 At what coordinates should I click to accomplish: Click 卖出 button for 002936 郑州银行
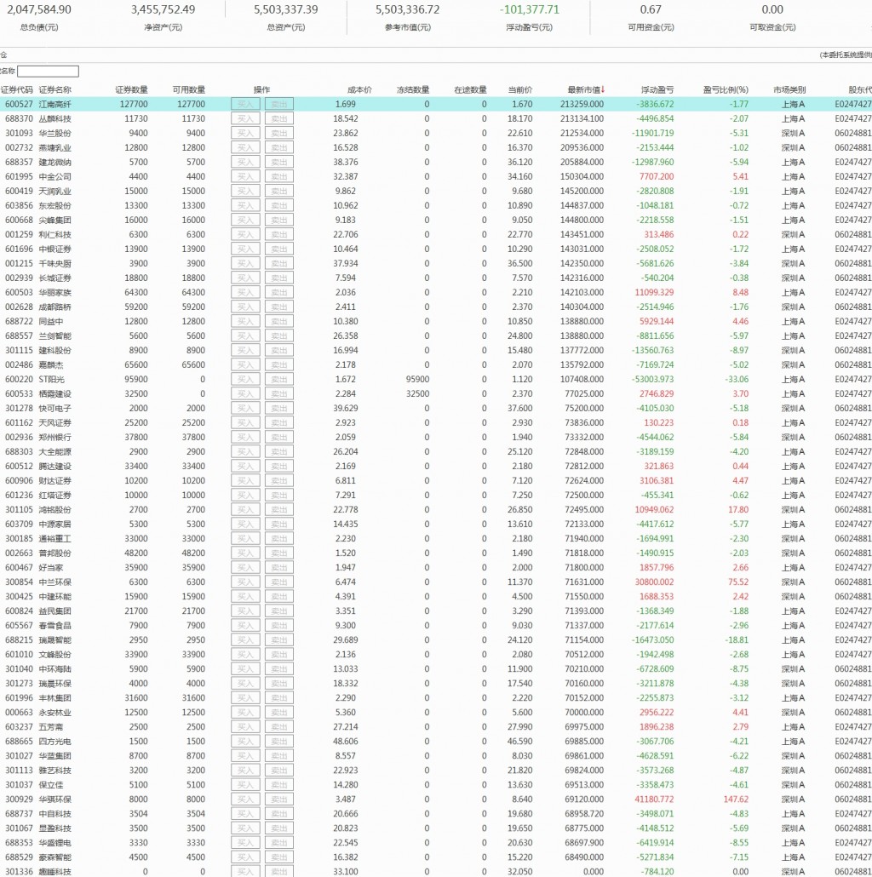coord(279,438)
